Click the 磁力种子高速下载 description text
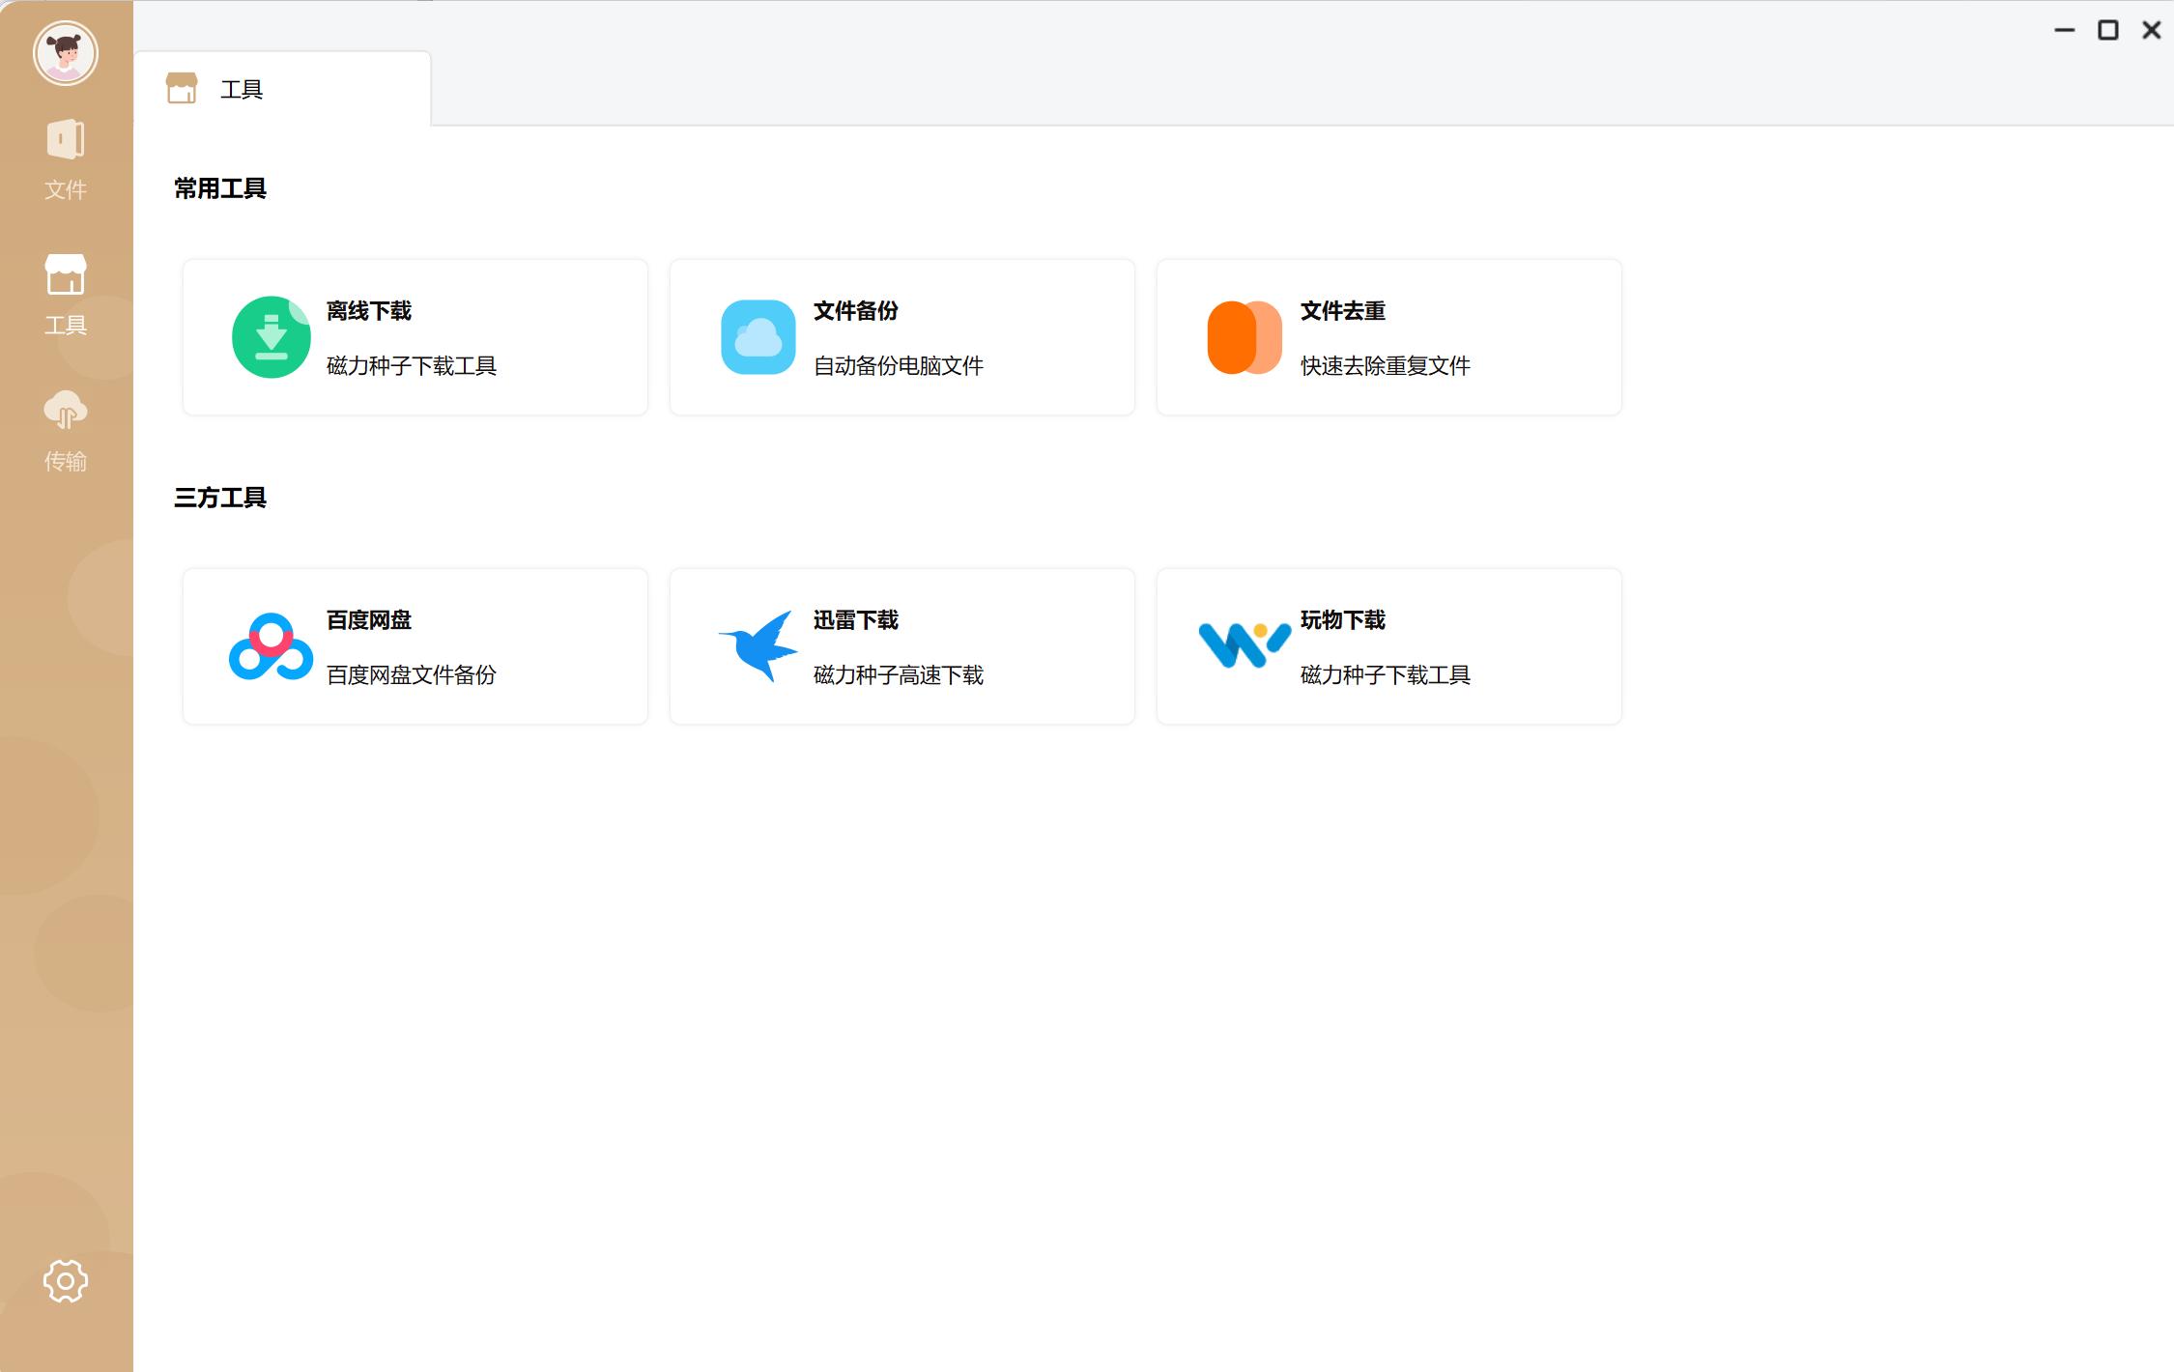This screenshot has width=2174, height=1372. click(899, 674)
